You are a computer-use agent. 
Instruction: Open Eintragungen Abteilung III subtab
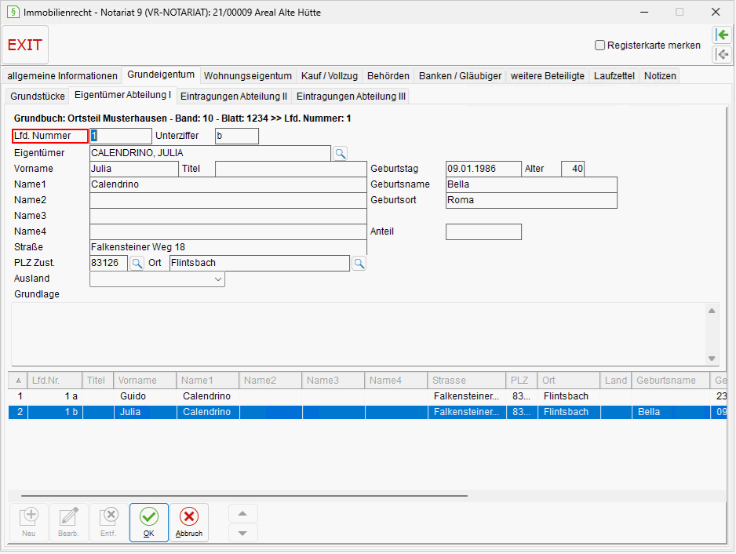point(351,97)
